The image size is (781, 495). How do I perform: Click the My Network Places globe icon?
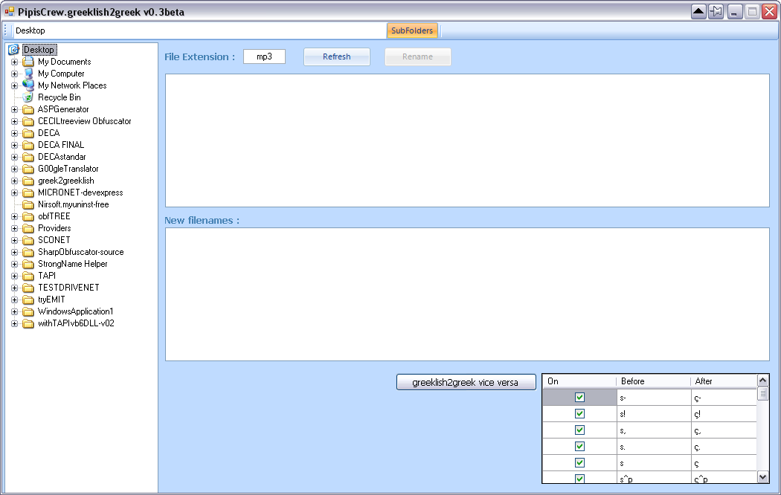pos(28,85)
